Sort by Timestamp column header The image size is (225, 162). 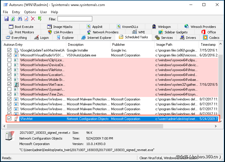click(x=209, y=45)
